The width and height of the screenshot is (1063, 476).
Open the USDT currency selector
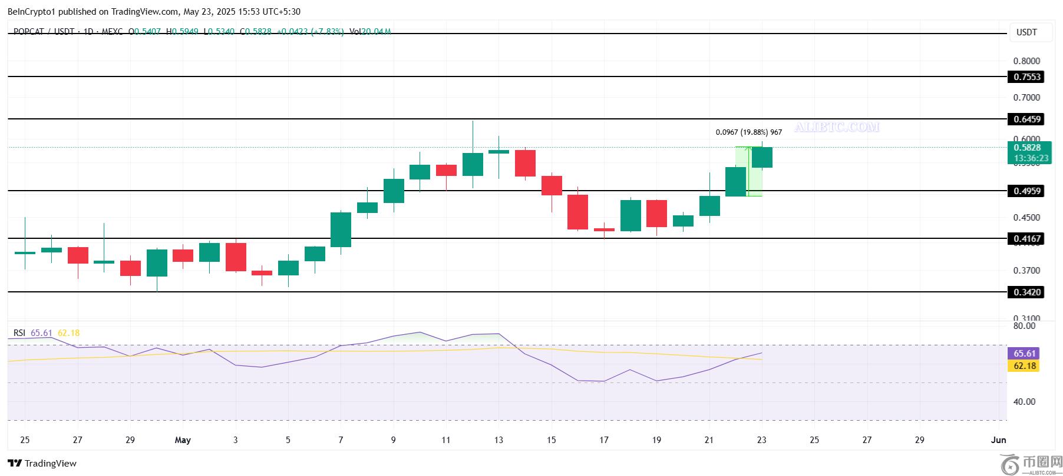tap(1026, 32)
